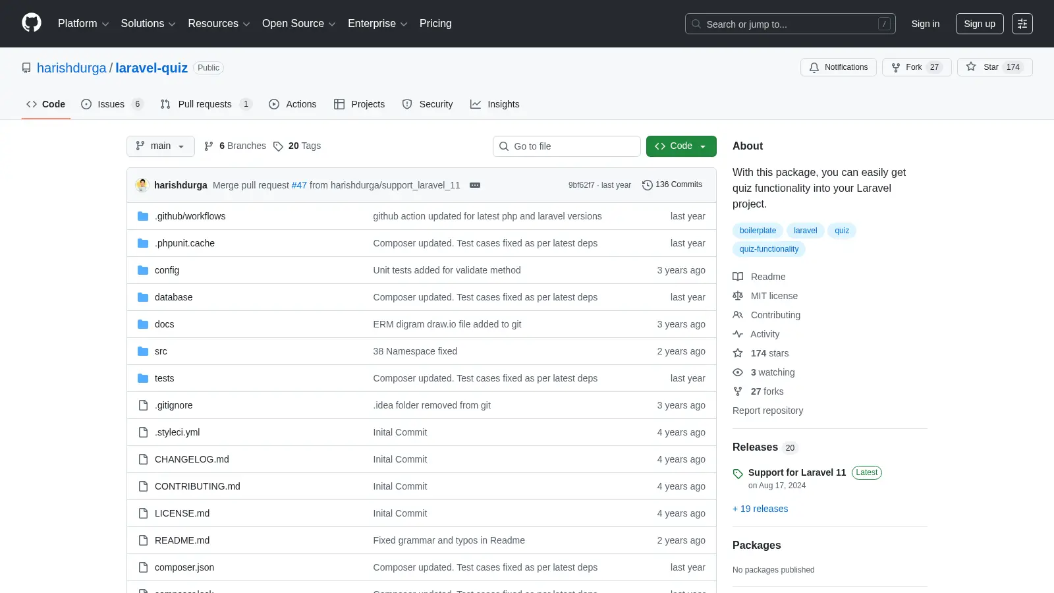Open the main branch selector dropdown
1054x593 pixels.
click(161, 146)
